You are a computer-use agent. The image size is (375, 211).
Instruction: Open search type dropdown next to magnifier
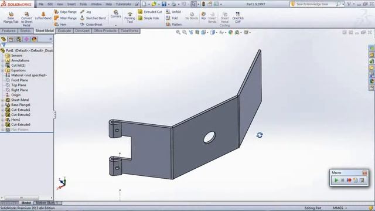(x=343, y=4)
